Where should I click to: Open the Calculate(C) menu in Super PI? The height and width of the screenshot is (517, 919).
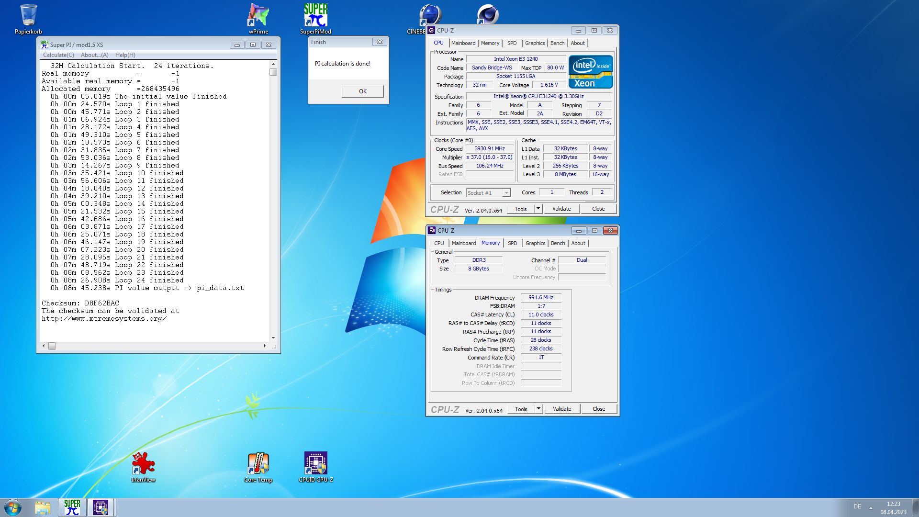[x=58, y=55]
